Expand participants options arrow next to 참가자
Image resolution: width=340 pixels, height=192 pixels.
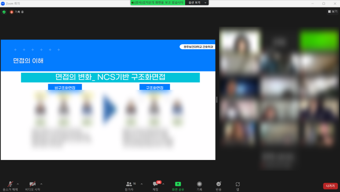[142, 184]
